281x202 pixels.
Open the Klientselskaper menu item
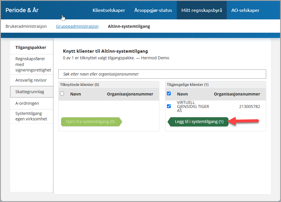pos(109,10)
